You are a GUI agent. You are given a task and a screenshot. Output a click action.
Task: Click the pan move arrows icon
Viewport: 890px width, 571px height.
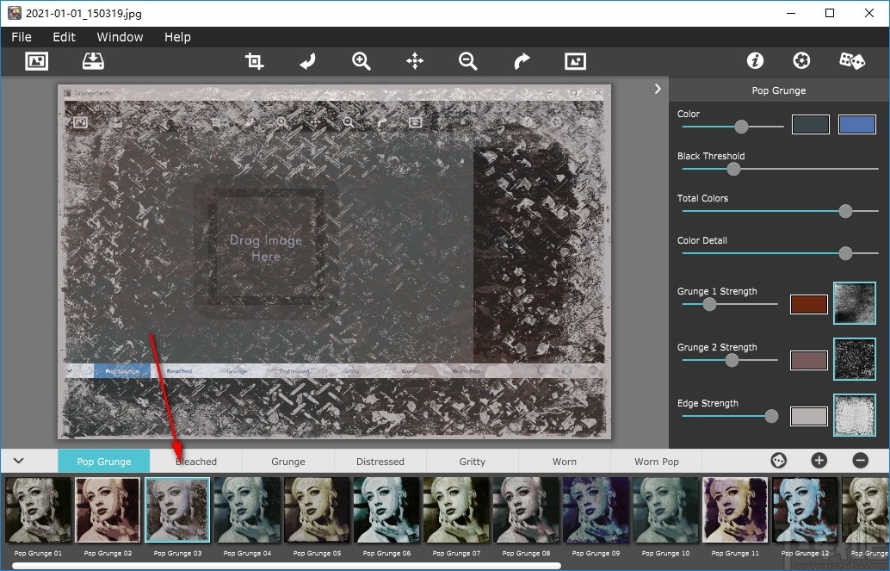click(415, 61)
